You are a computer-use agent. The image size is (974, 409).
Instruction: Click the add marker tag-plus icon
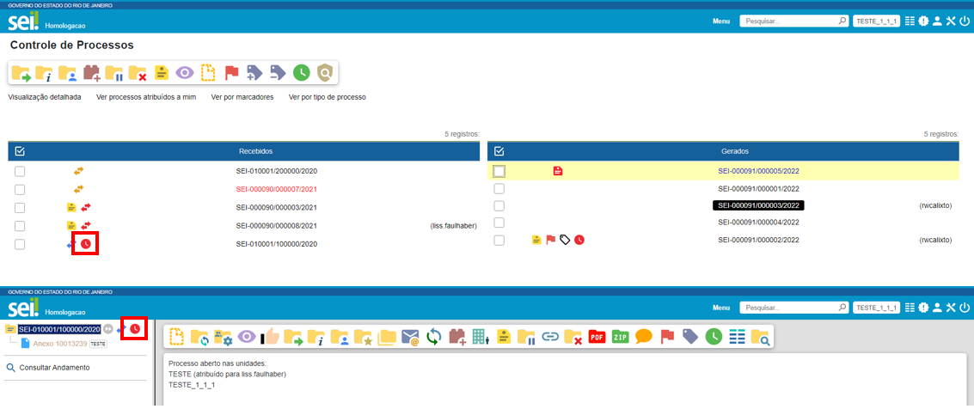pos(254,73)
